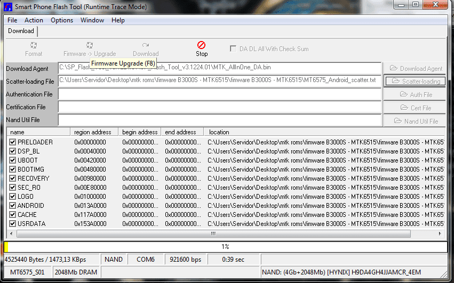Screen dimensions: 454x283
Task: Enable DA DL All With Check Sum
Action: click(x=233, y=48)
